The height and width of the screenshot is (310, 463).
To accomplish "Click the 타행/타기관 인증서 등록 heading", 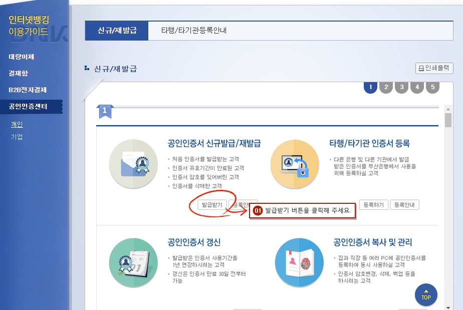I will [370, 144].
